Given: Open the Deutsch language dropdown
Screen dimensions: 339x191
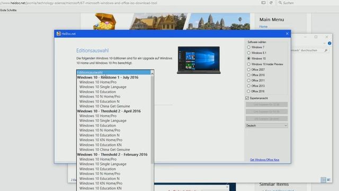Looking at the screenshot, I should (266, 126).
